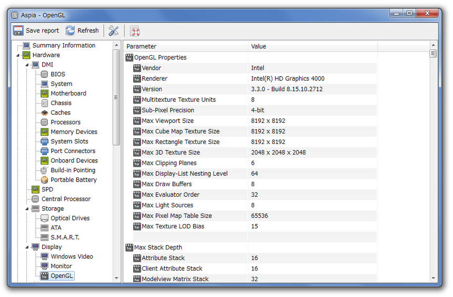The width and height of the screenshot is (453, 297).
Task: Click the Aspia title bar app icon
Action: point(15,15)
